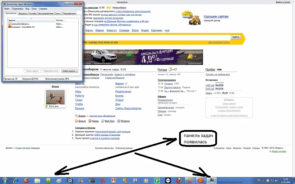Click the volume speaker tray icon

[x=276, y=180]
